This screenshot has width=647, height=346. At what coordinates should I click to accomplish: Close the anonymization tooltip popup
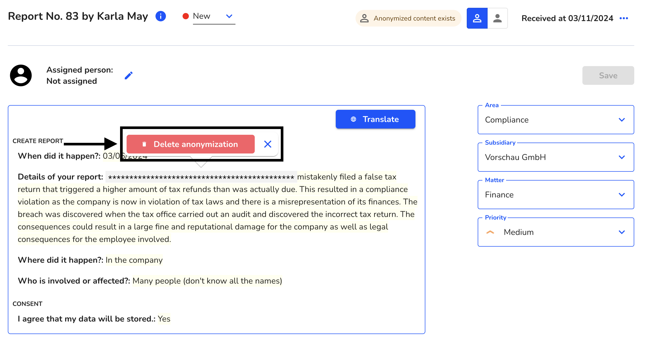(x=267, y=144)
